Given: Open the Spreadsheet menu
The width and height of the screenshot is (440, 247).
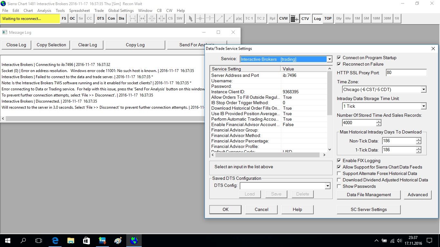Looking at the screenshot, I should pyautogui.click(x=80, y=11).
